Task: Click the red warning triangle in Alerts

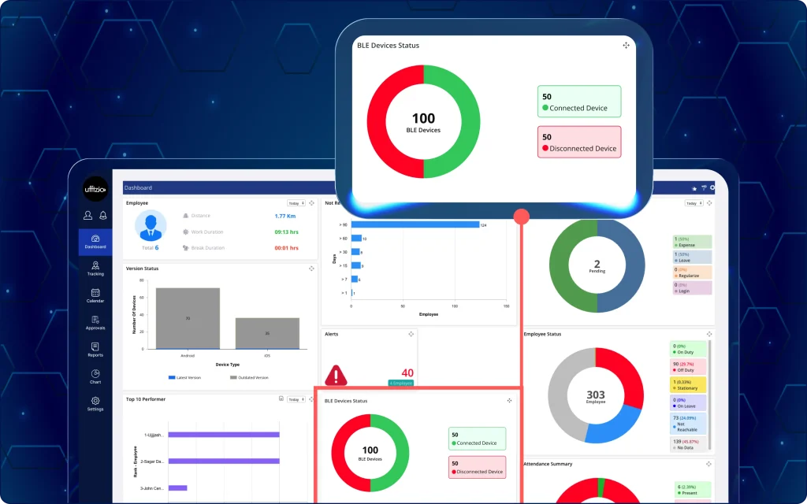Action: (x=336, y=376)
